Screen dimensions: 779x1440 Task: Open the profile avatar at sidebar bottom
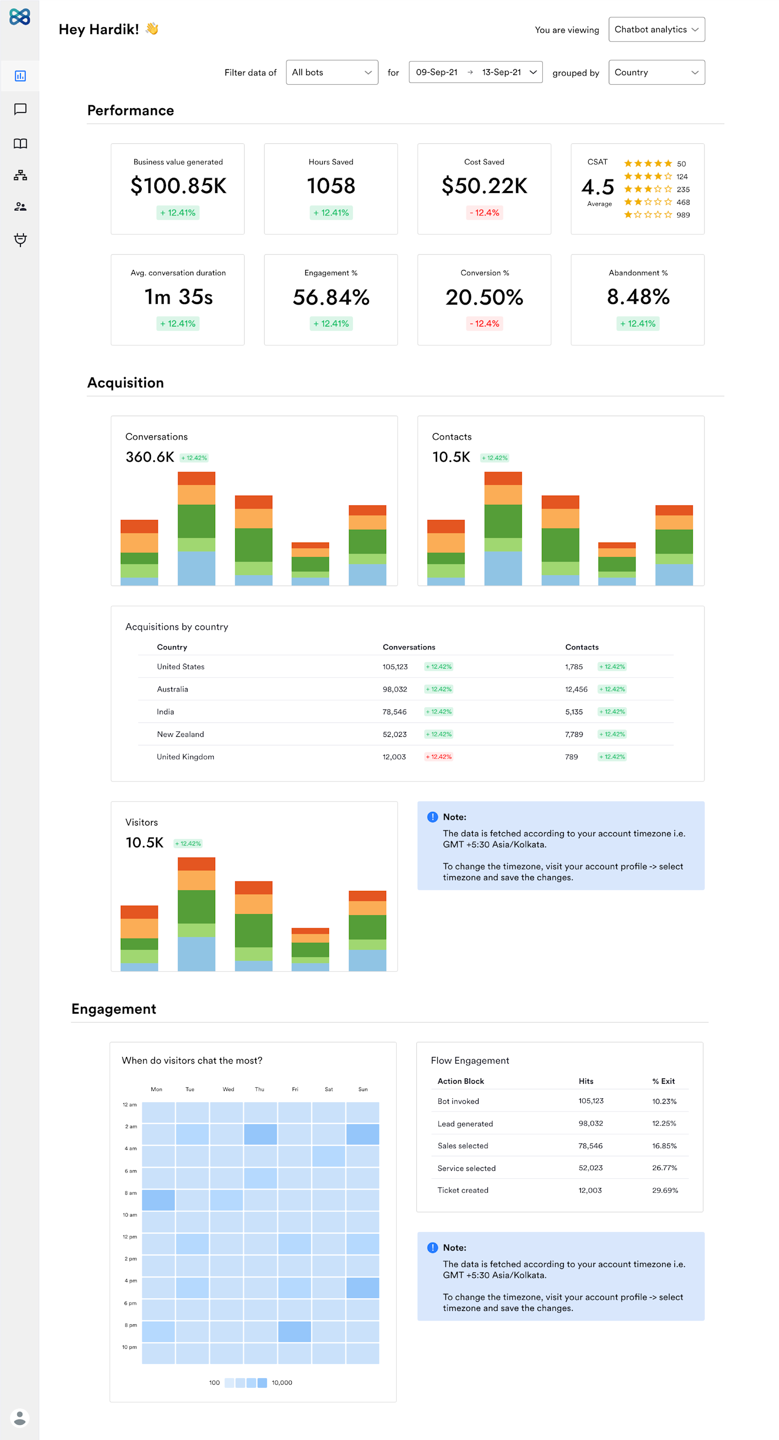point(20,1419)
